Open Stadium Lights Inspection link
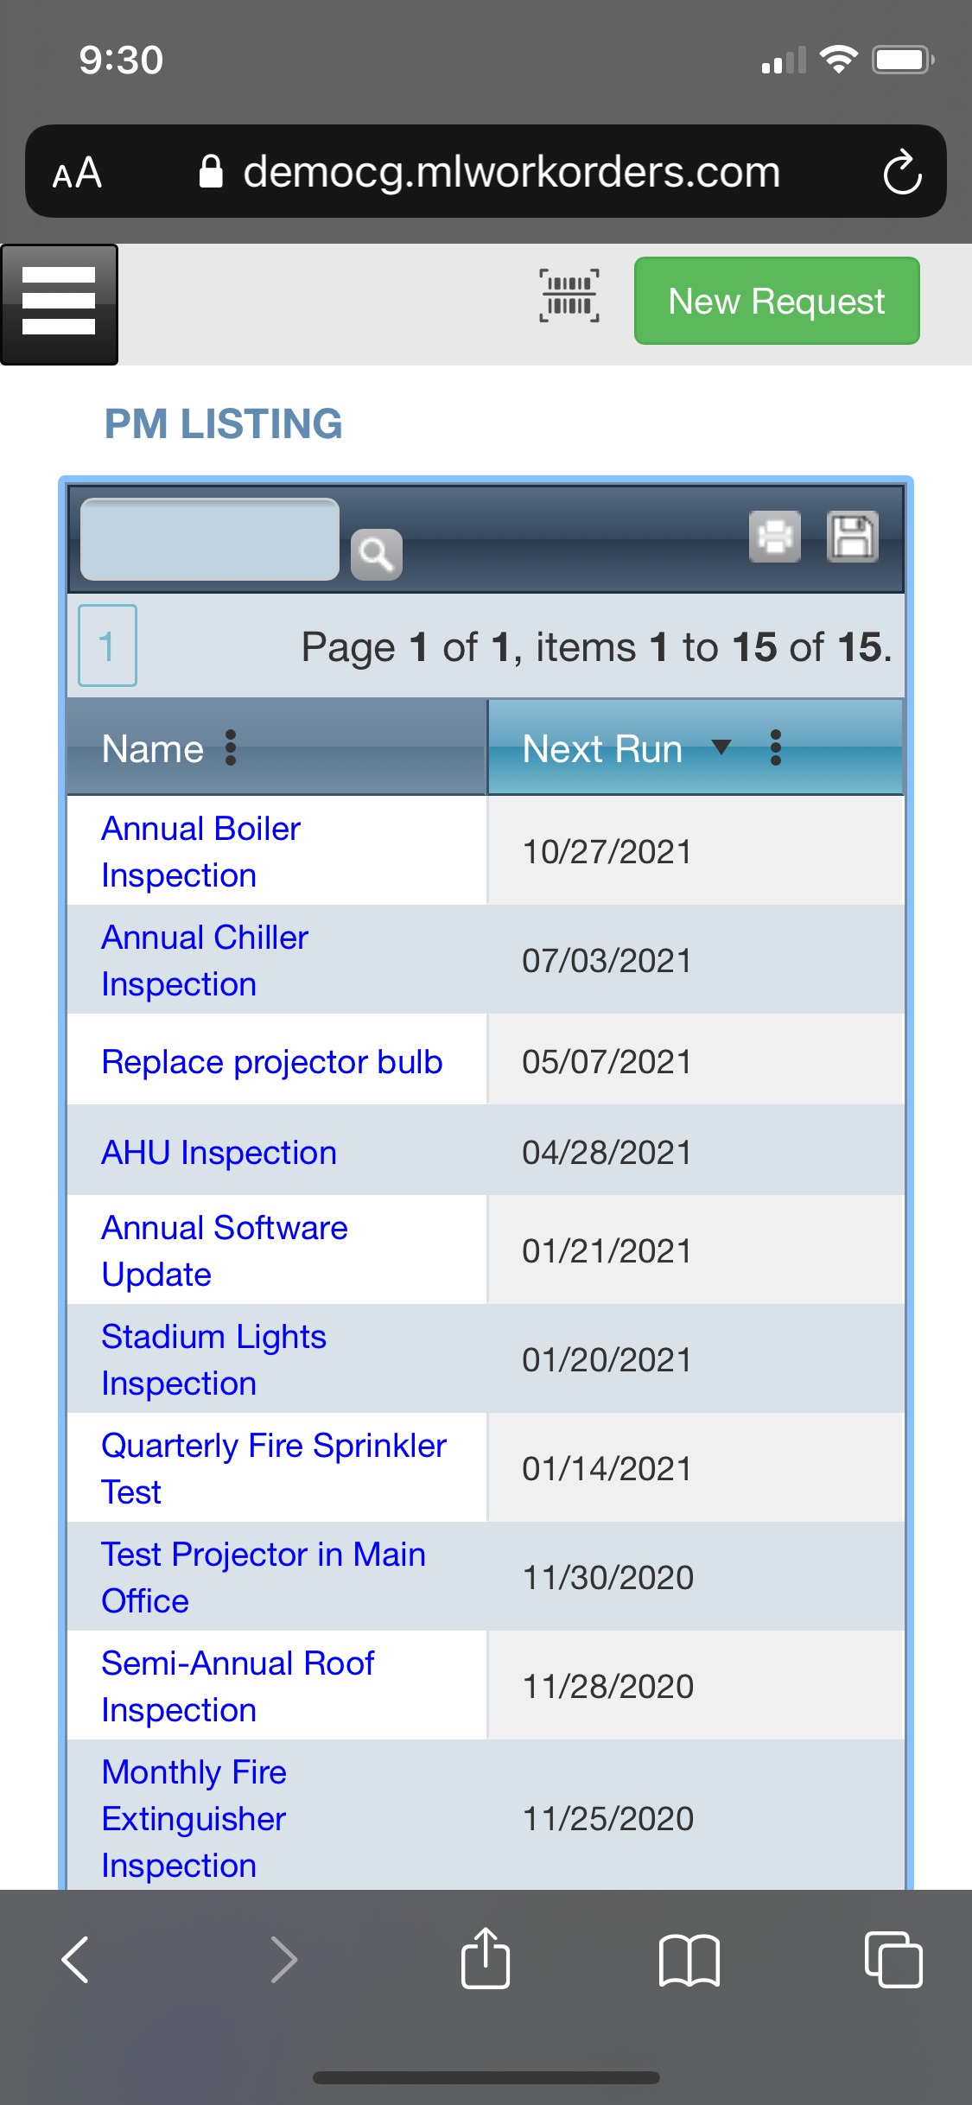972x2105 pixels. pyautogui.click(x=213, y=1359)
